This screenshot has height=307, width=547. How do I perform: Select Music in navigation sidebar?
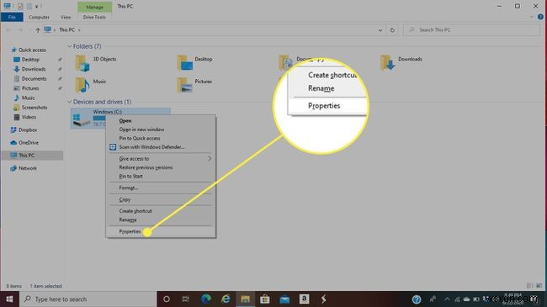point(28,98)
